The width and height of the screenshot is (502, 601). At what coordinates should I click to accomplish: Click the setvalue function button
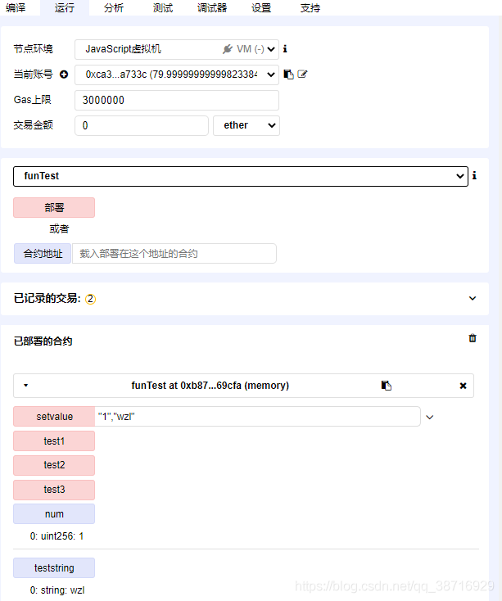click(54, 416)
